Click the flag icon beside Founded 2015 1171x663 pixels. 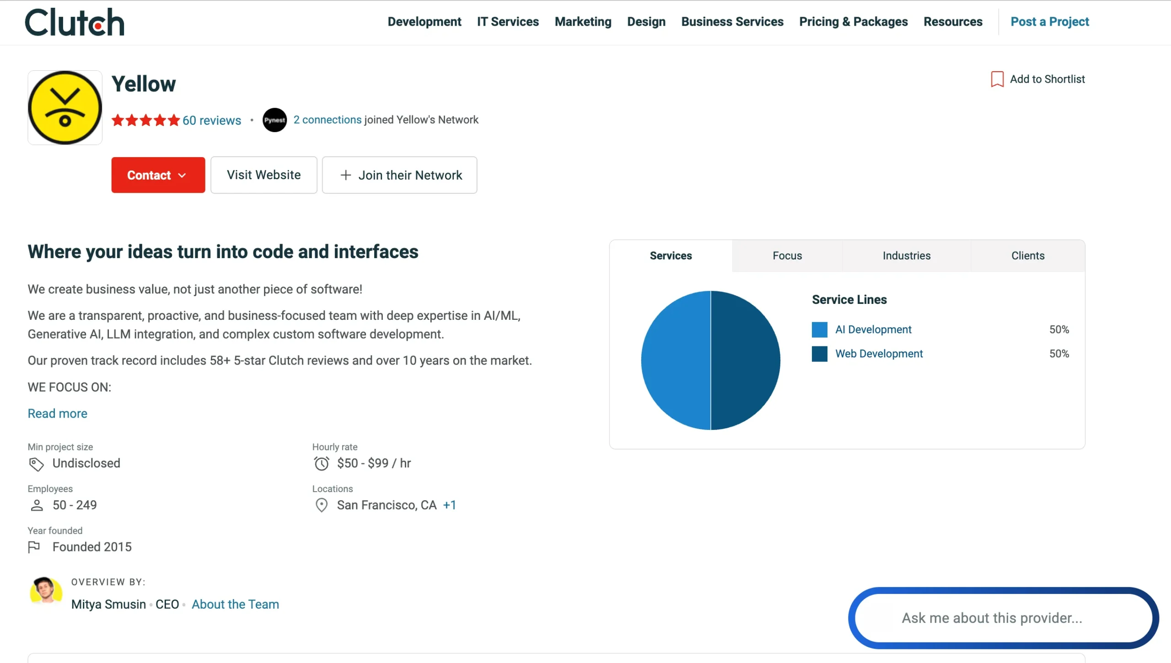click(35, 546)
